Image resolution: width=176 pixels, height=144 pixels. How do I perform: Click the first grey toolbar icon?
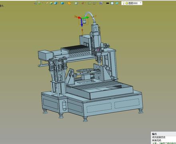[x=36, y=3]
